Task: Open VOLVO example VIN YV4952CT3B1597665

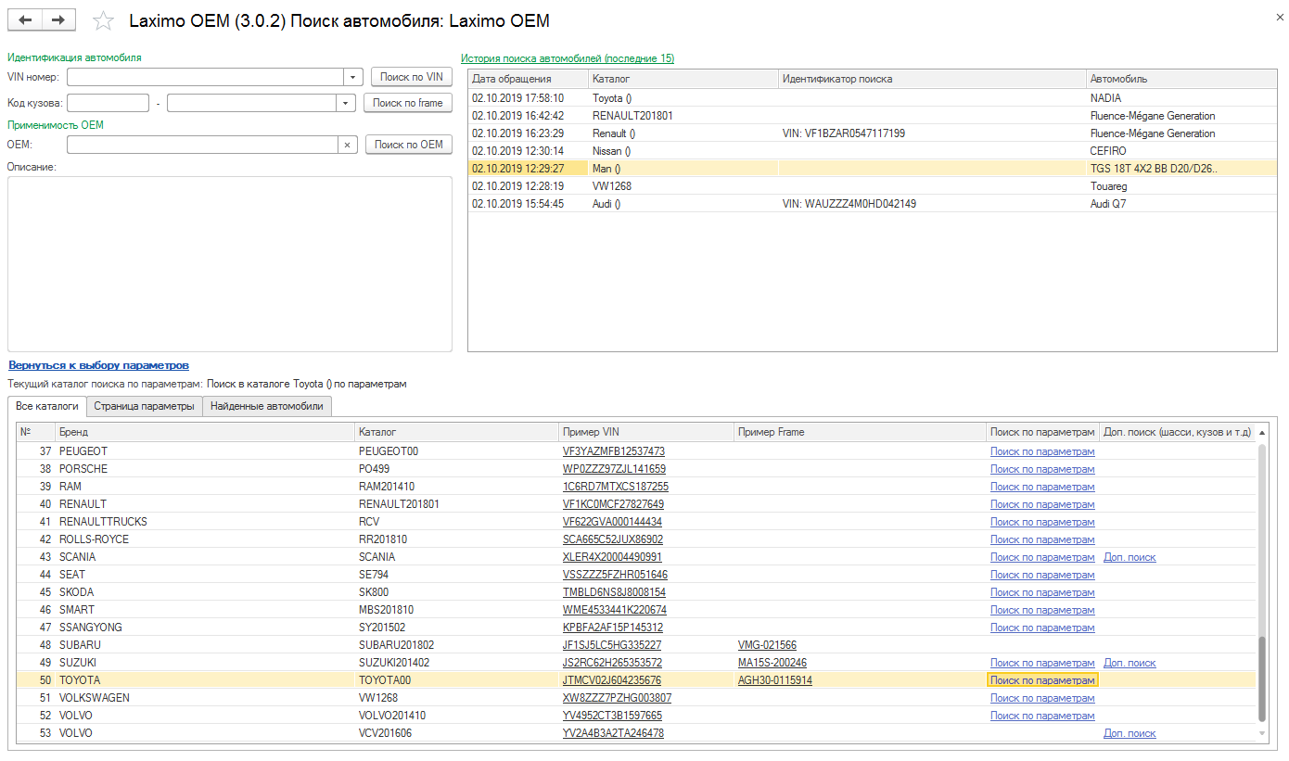Action: pyautogui.click(x=612, y=716)
